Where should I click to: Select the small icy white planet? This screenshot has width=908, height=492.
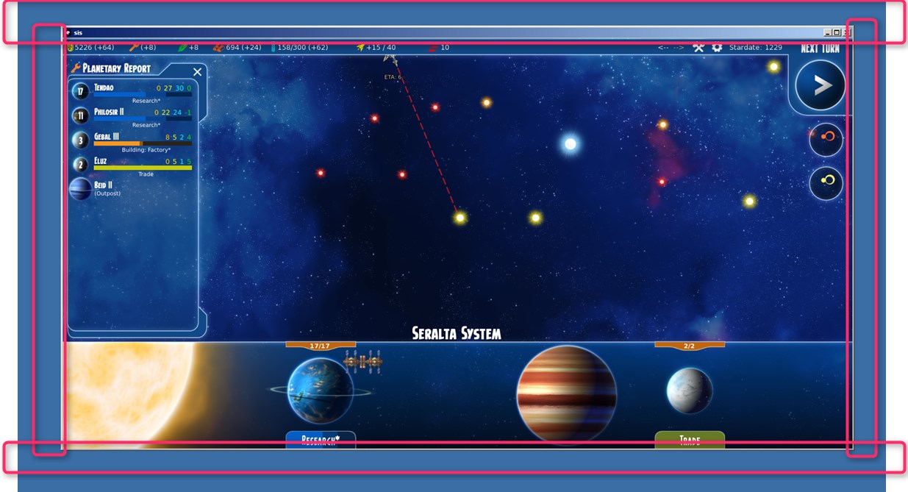tap(690, 391)
